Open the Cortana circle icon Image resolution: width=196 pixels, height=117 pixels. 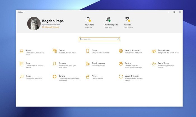pyautogui.click(x=55, y=76)
